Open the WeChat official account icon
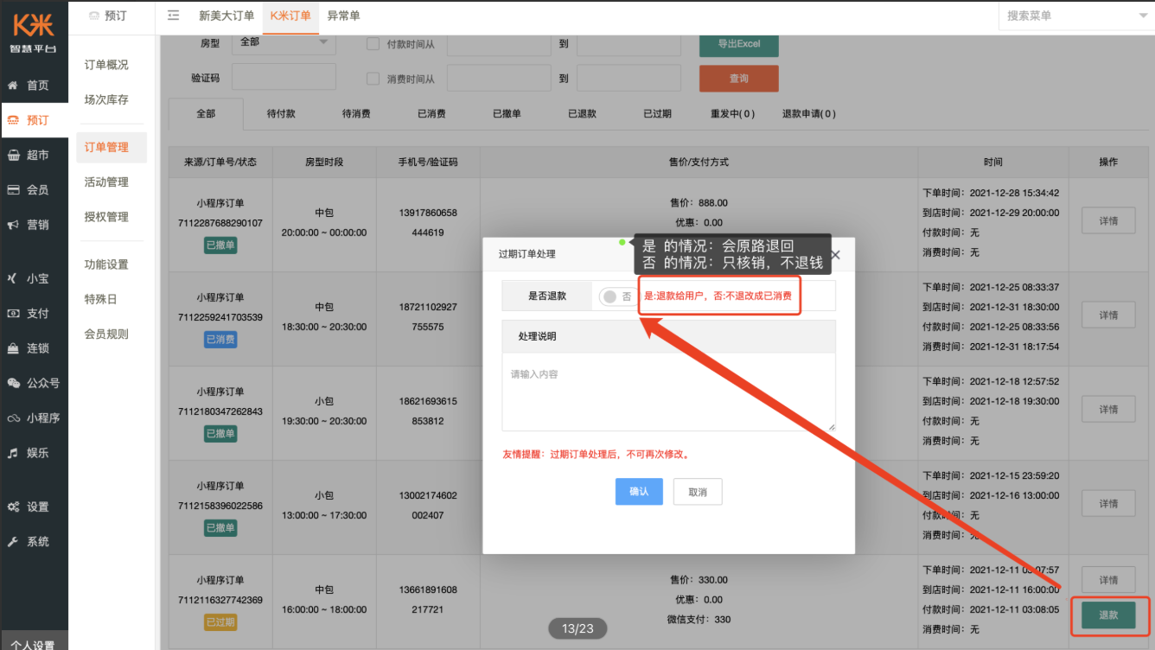Viewport: 1155px width, 650px height. [x=13, y=383]
